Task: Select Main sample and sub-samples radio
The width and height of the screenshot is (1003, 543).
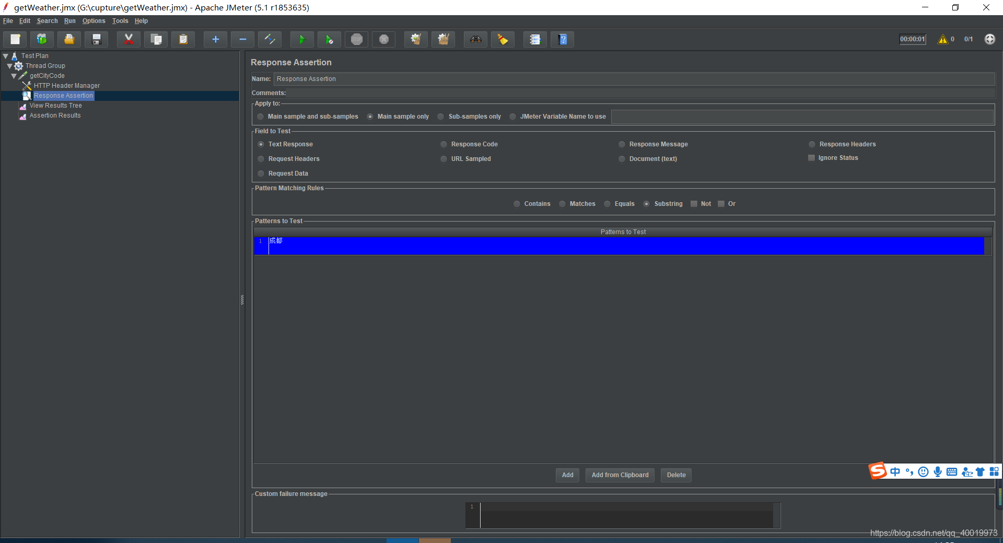Action: [x=261, y=117]
